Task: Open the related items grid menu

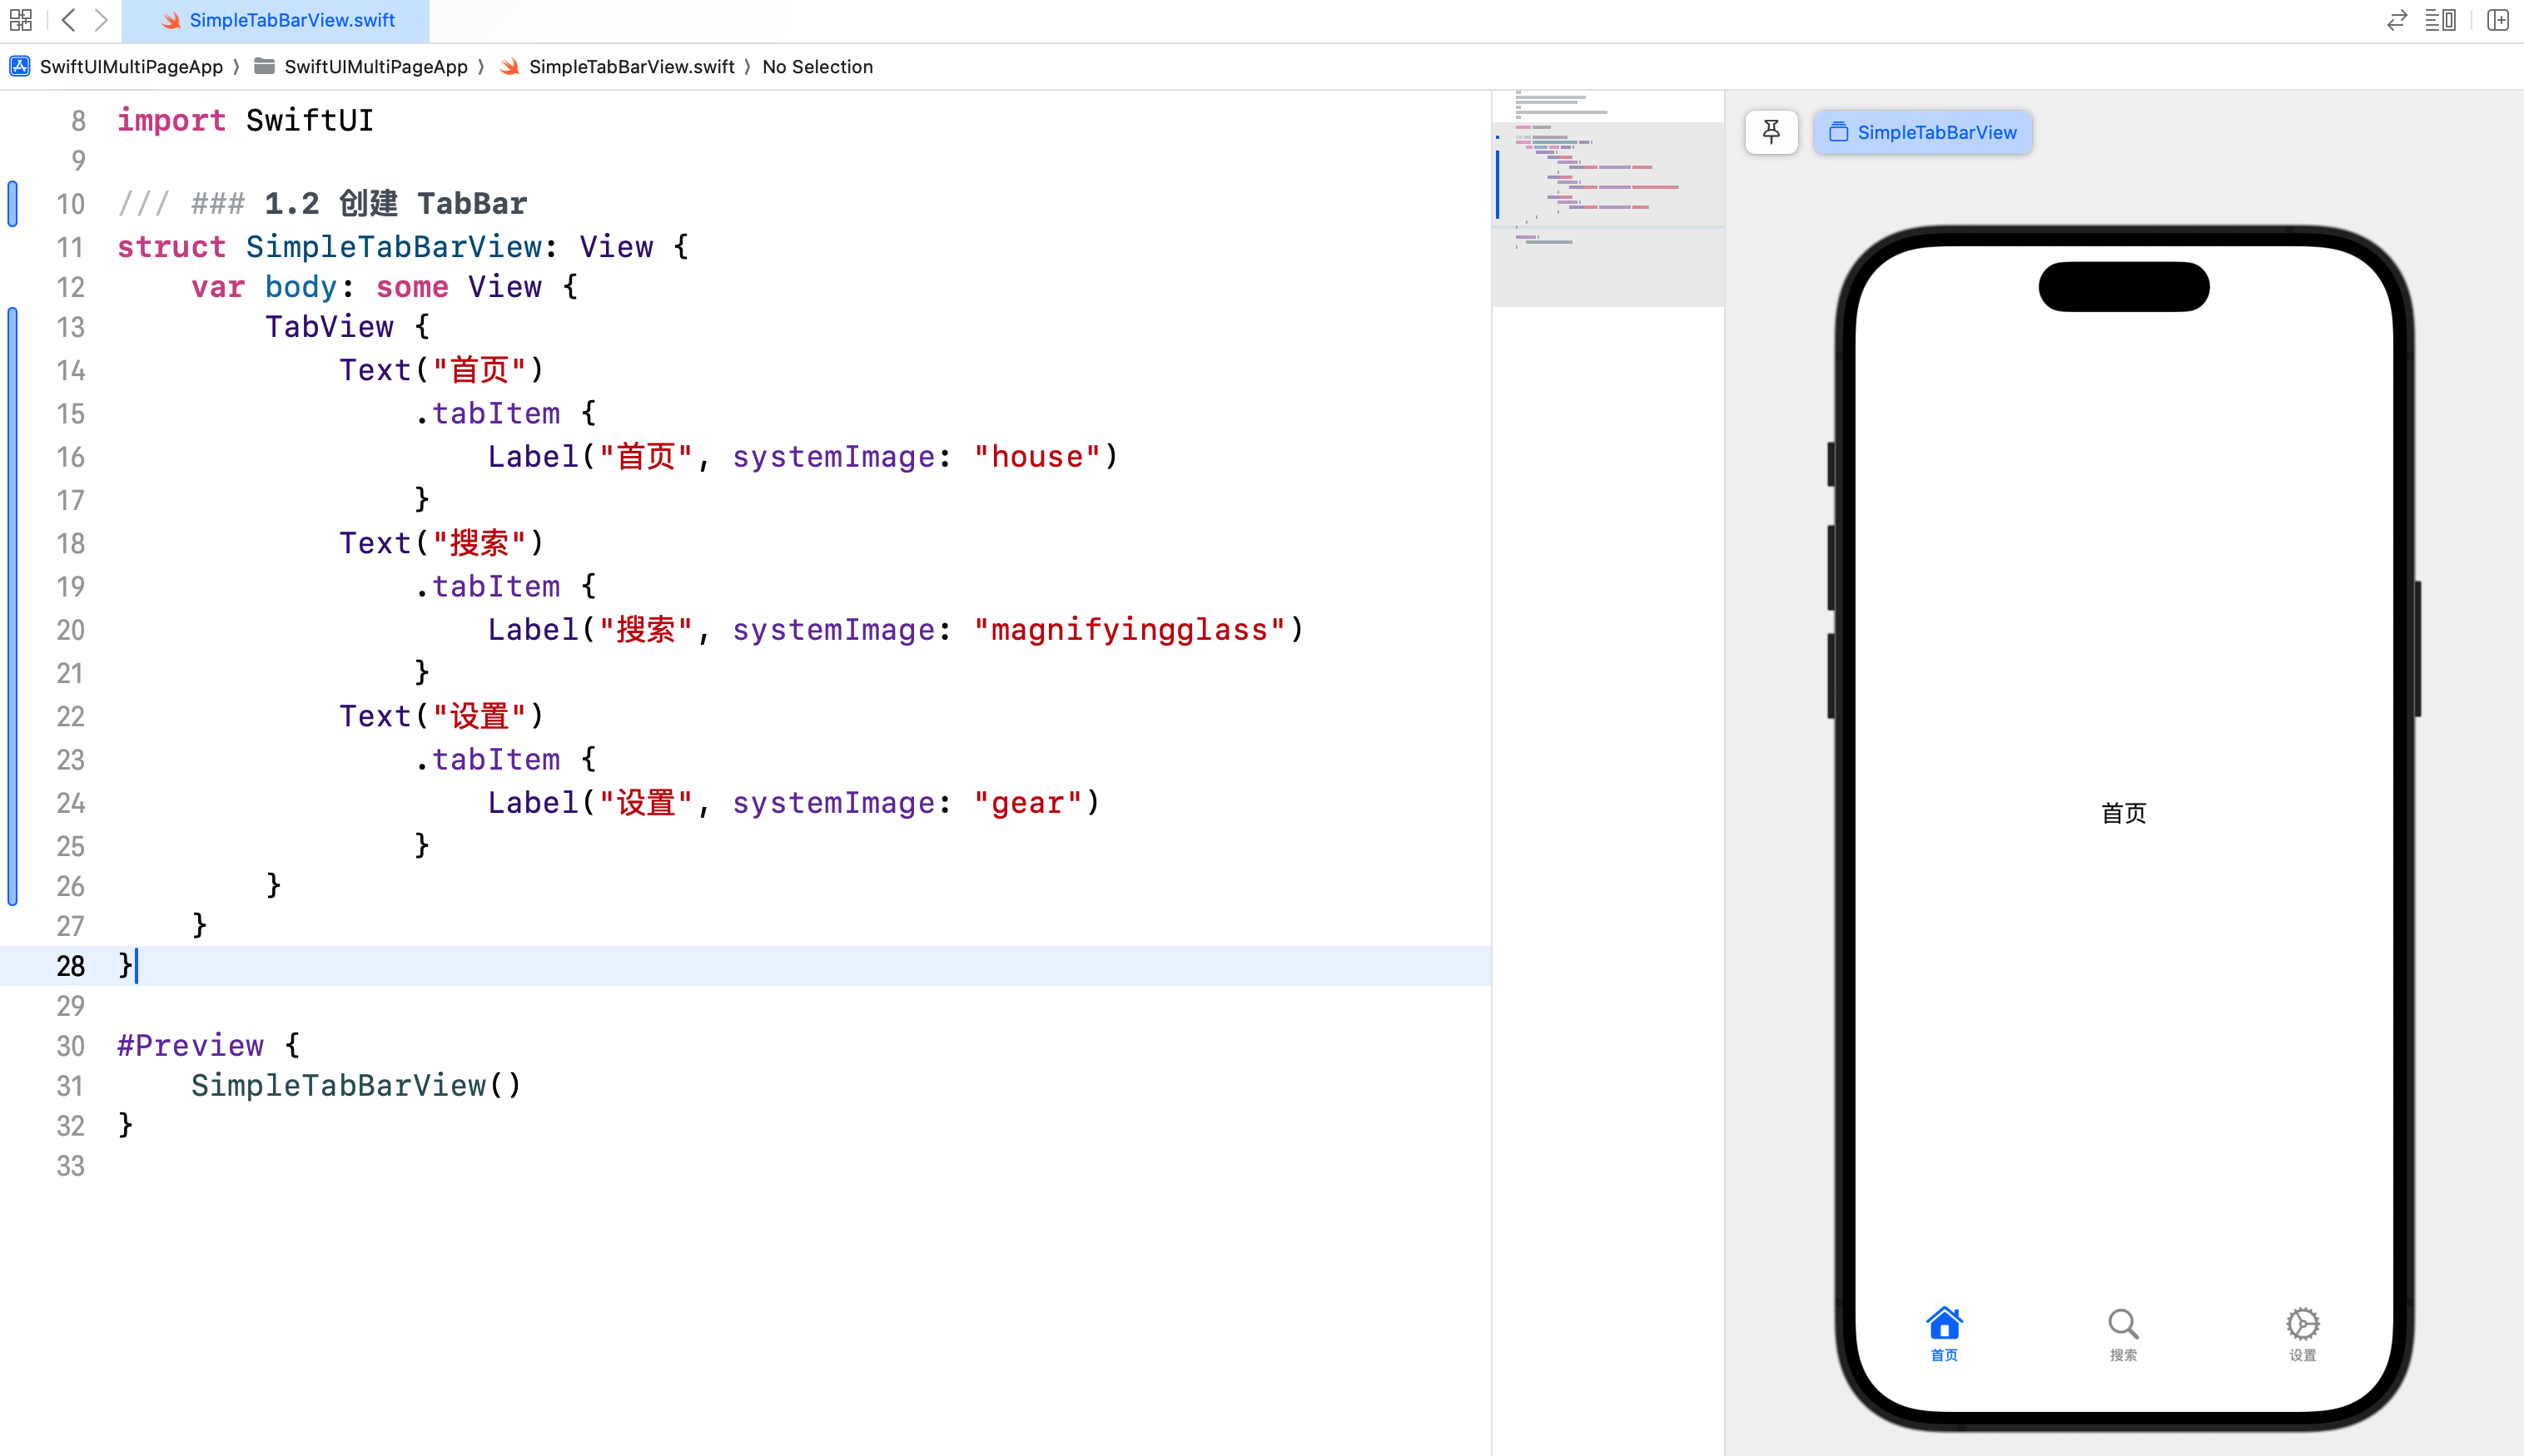Action: [21, 20]
